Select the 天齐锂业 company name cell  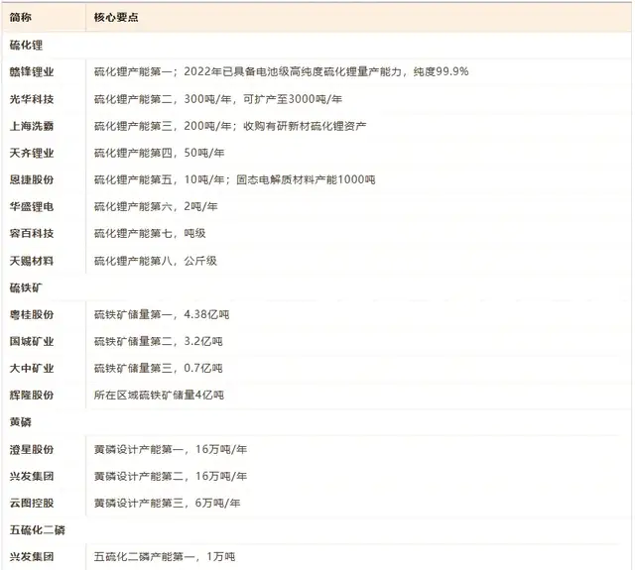coord(32,153)
